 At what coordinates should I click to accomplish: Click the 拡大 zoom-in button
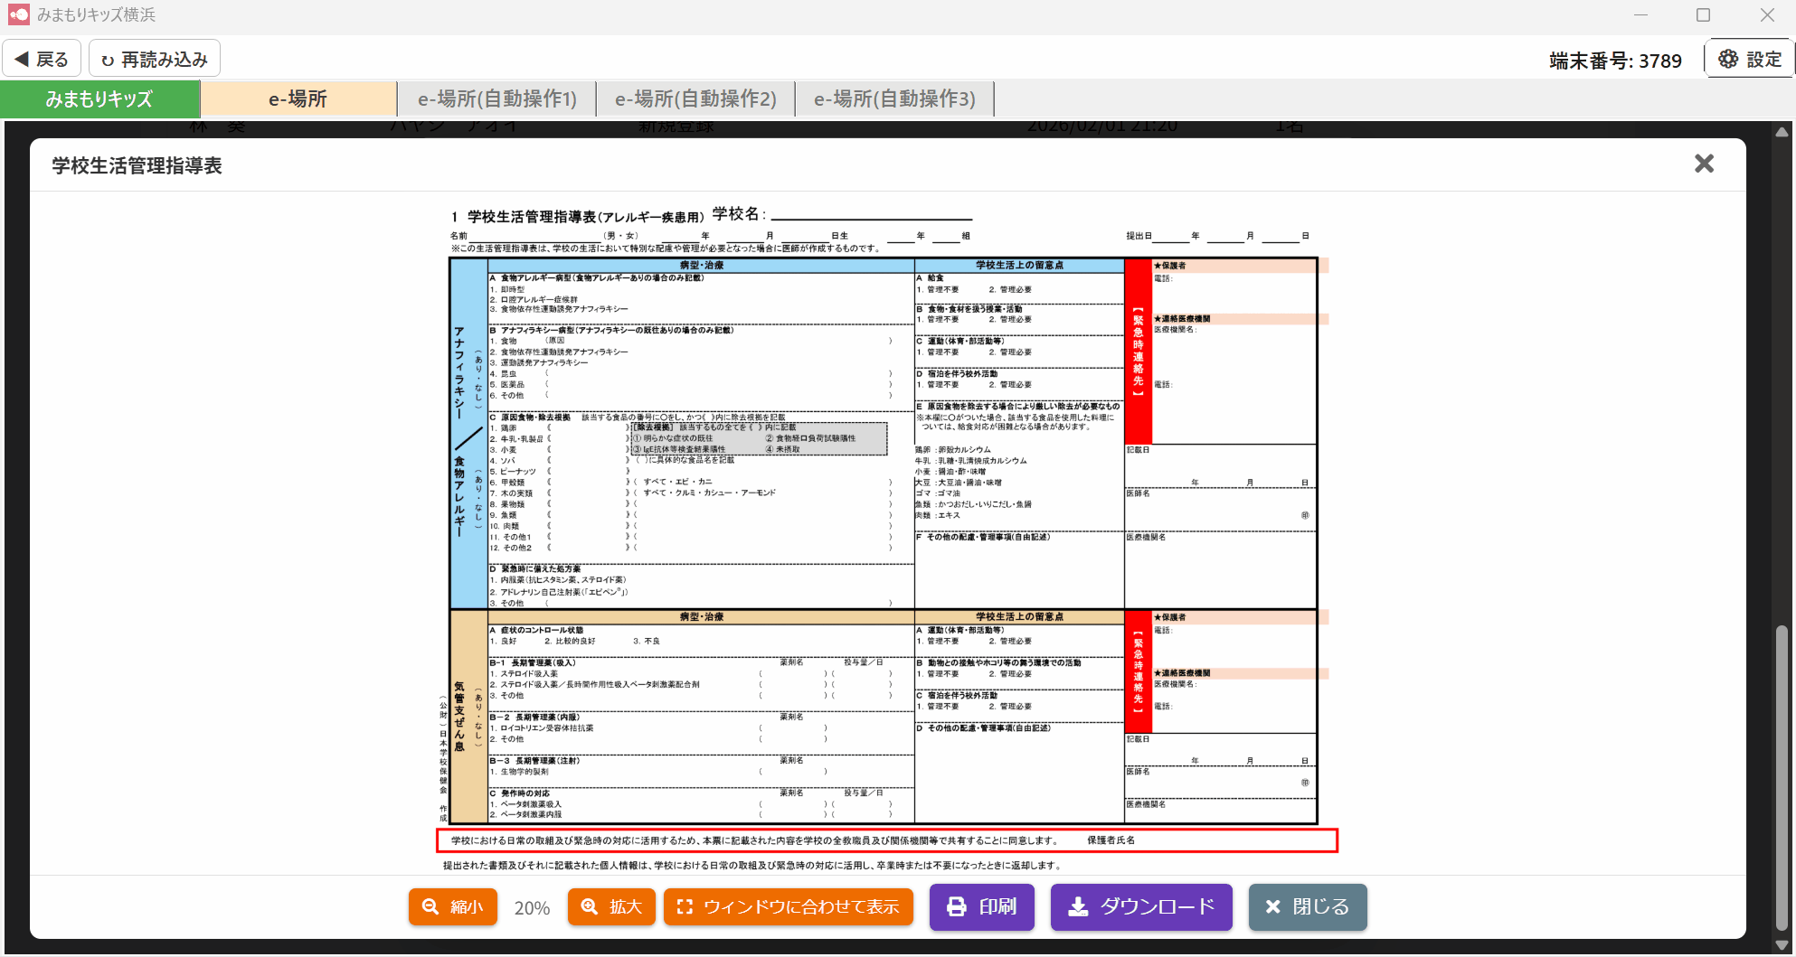point(611,906)
